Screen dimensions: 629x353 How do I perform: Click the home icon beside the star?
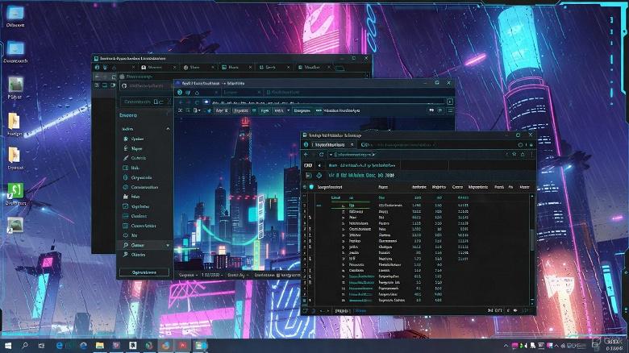tap(523, 154)
